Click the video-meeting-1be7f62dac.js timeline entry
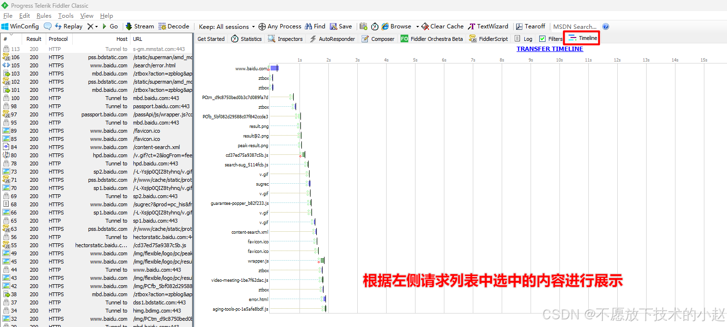Screen dimensions: 727x327 tap(240, 280)
